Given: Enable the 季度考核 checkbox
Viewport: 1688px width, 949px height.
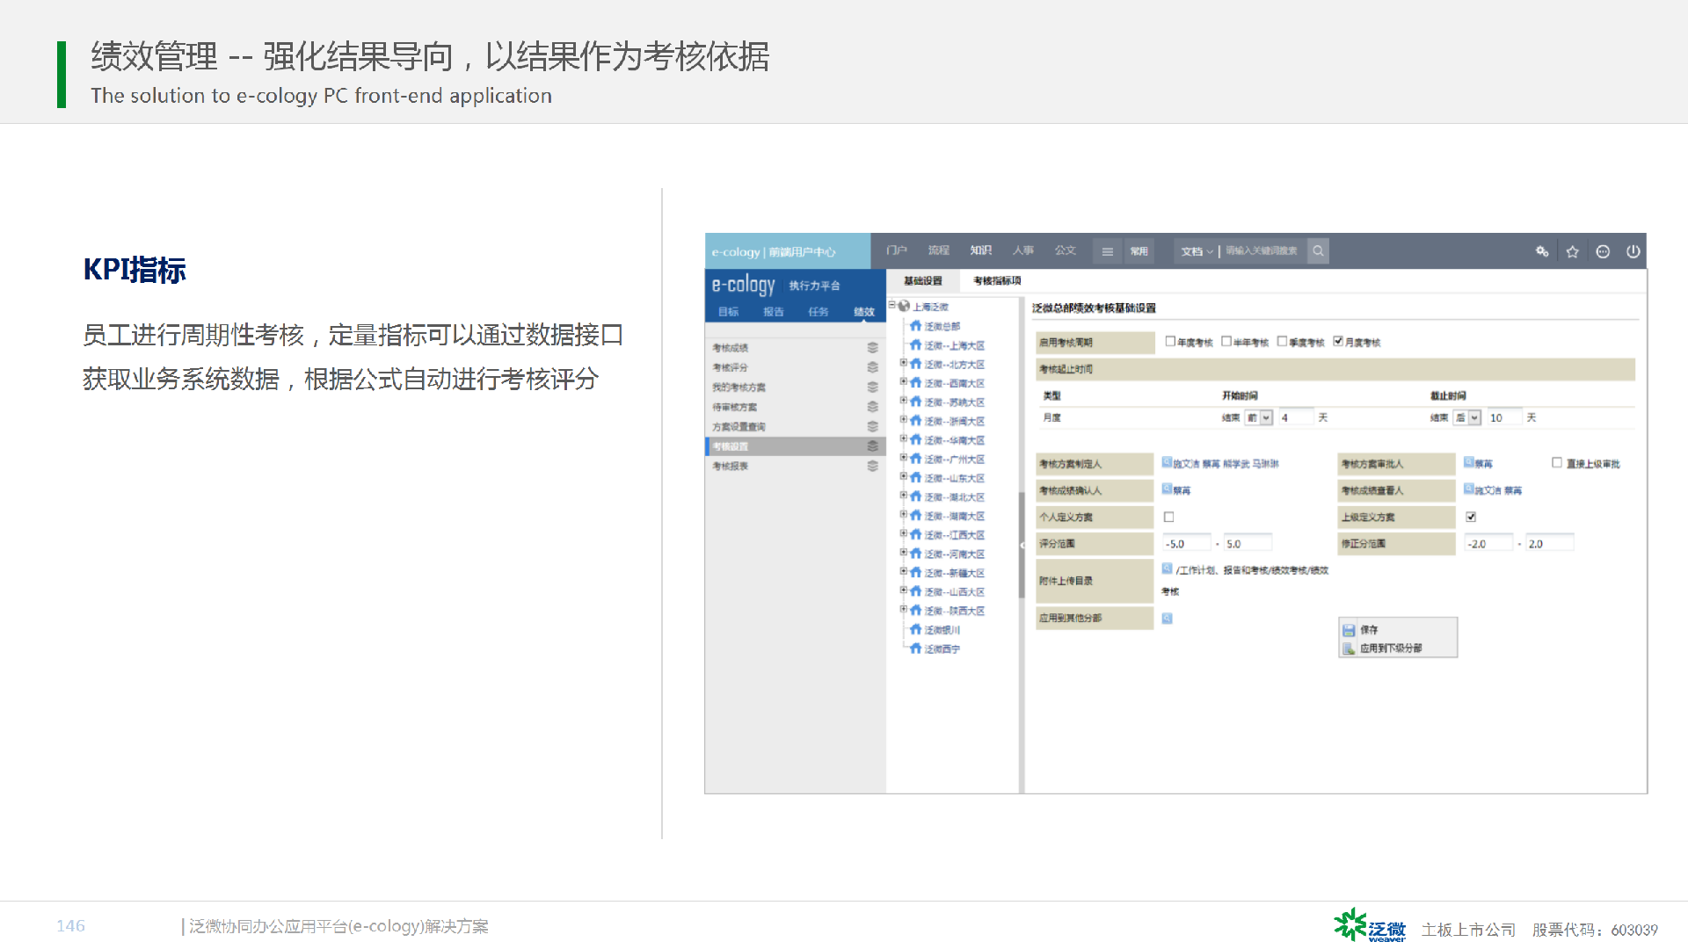Looking at the screenshot, I should 1282,341.
